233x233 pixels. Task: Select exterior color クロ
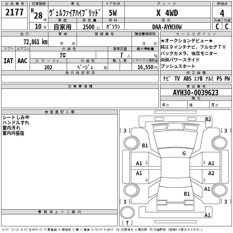63,55
